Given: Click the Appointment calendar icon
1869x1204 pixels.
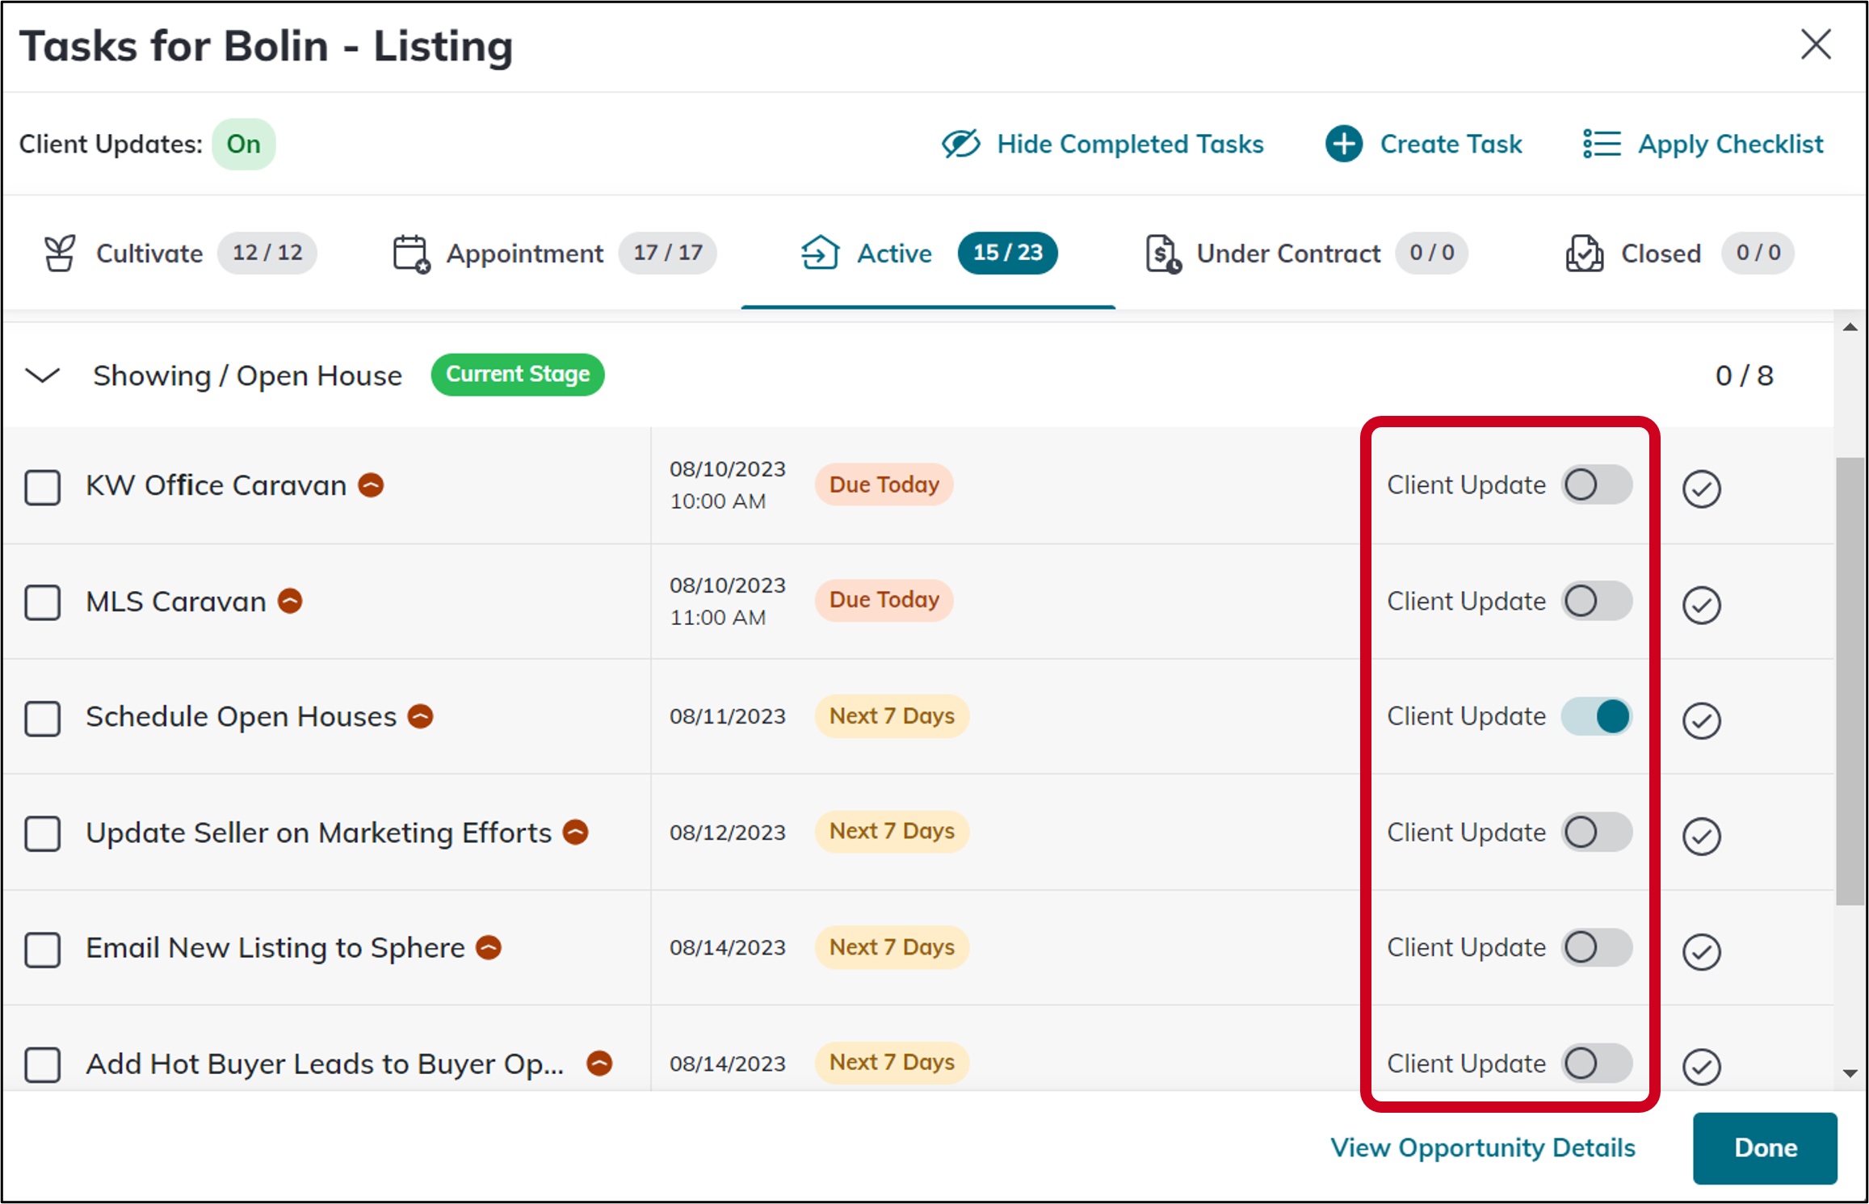Looking at the screenshot, I should click(x=411, y=253).
